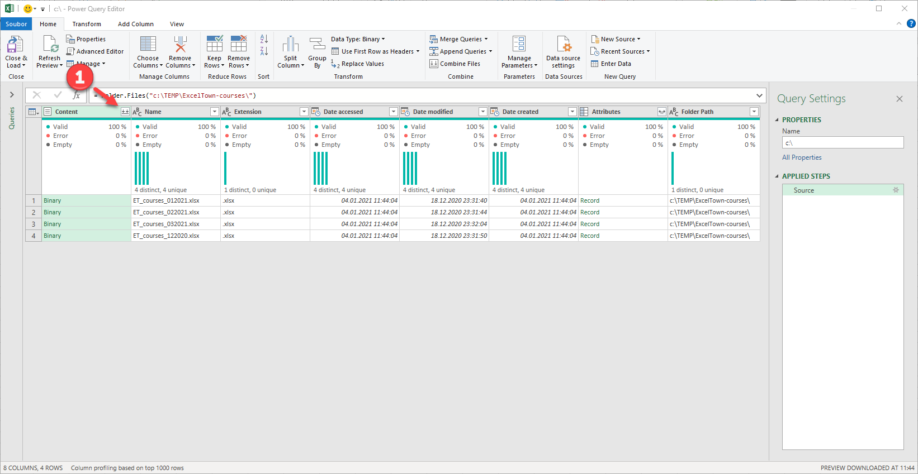The height and width of the screenshot is (474, 918).
Task: Open the Extension column filter dropdown
Action: [304, 112]
